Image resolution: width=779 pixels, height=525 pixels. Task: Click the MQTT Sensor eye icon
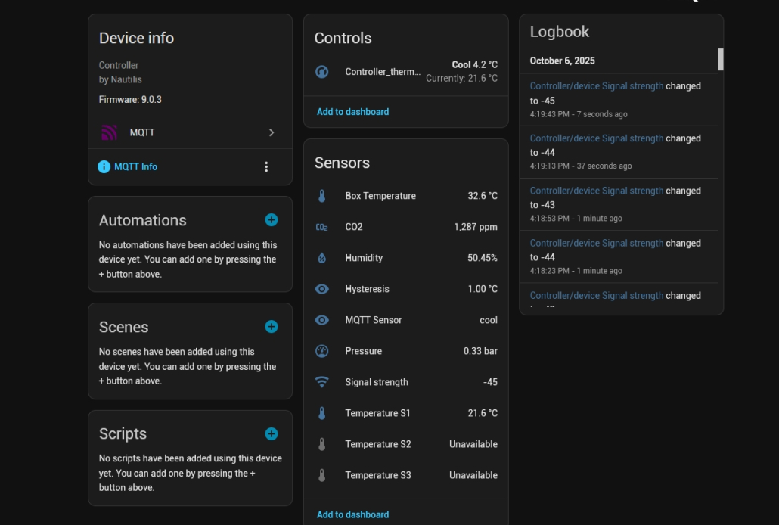[x=321, y=320]
